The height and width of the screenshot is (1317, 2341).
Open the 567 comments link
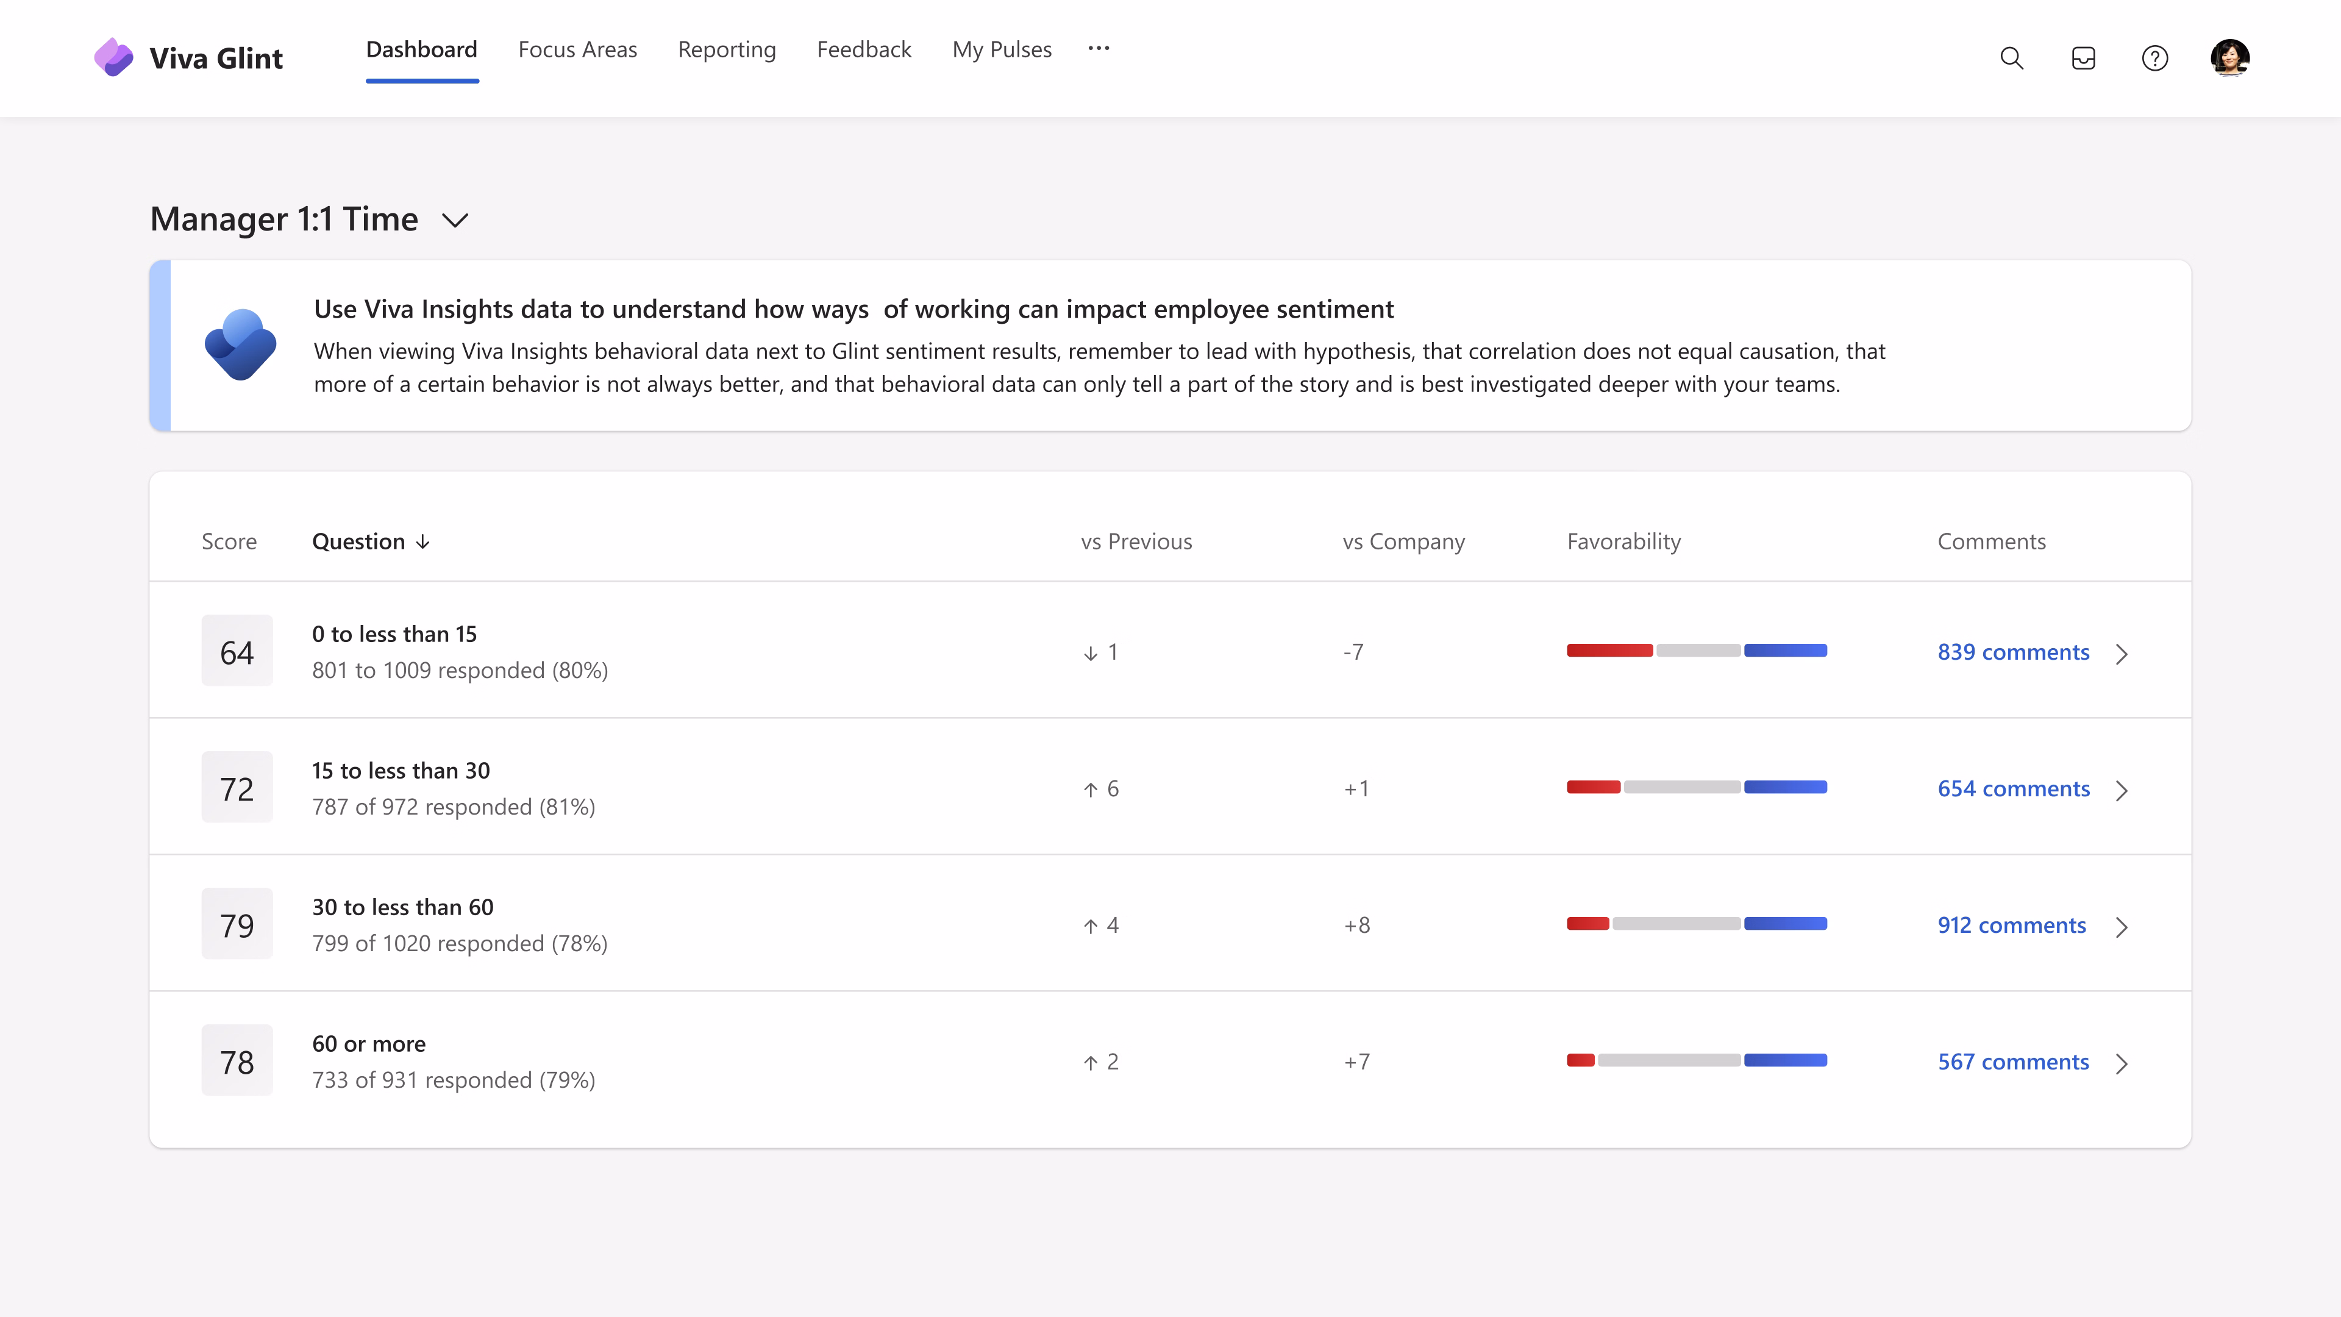(x=2013, y=1061)
